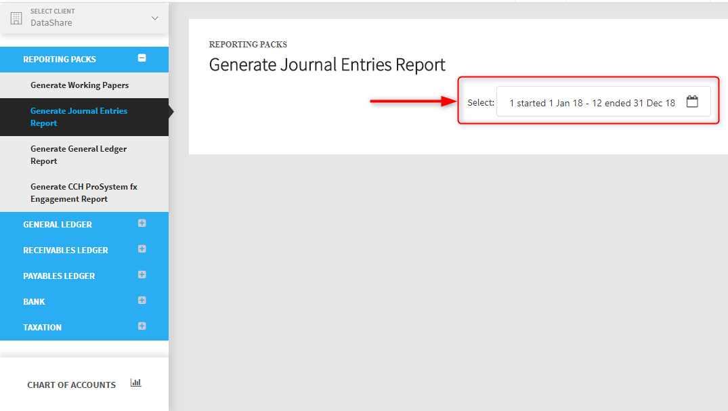Image resolution: width=728 pixels, height=411 pixels.
Task: Click the calendar icon in period selector
Action: [x=692, y=102]
